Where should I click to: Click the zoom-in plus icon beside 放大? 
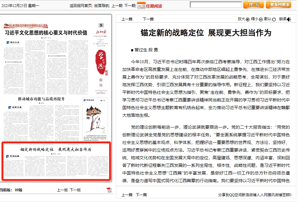click(248, 19)
